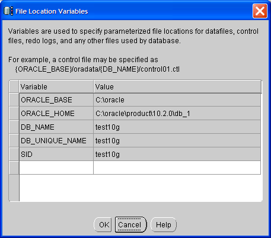Image resolution: width=271 pixels, height=238 pixels.
Task: Click the empty Variable input cell
Action: 56,168
